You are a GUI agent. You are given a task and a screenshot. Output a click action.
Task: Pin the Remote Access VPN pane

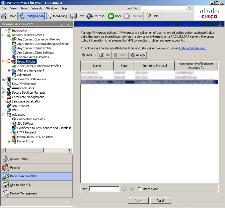69,24
